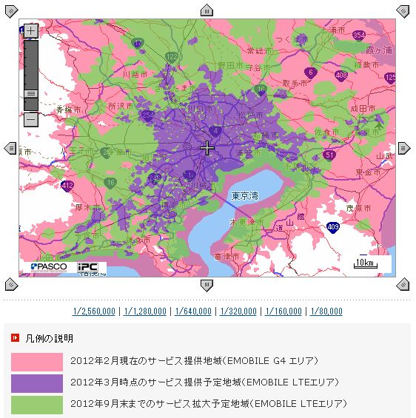
Task: Click the 木更津市 city label
Action: (246, 222)
